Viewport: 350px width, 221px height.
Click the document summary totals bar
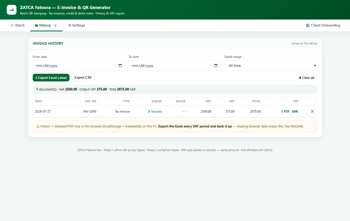point(175,89)
